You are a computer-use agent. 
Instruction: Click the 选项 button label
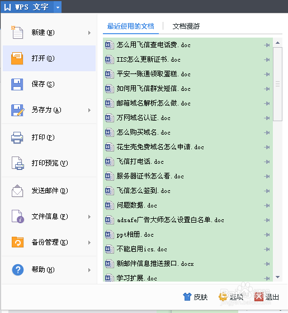click(237, 297)
